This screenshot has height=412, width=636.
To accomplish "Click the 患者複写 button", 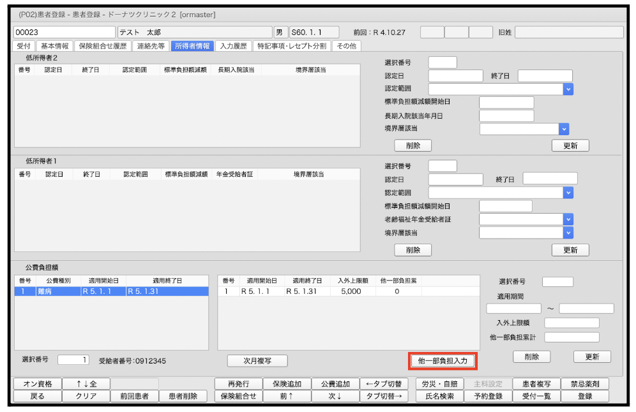I will 536,384.
